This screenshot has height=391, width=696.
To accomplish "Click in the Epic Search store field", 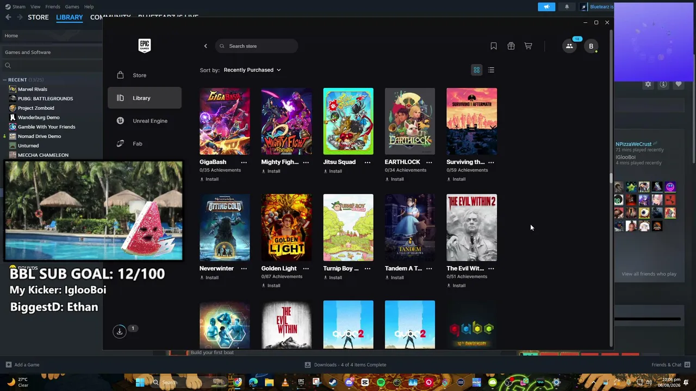I will pyautogui.click(x=257, y=46).
